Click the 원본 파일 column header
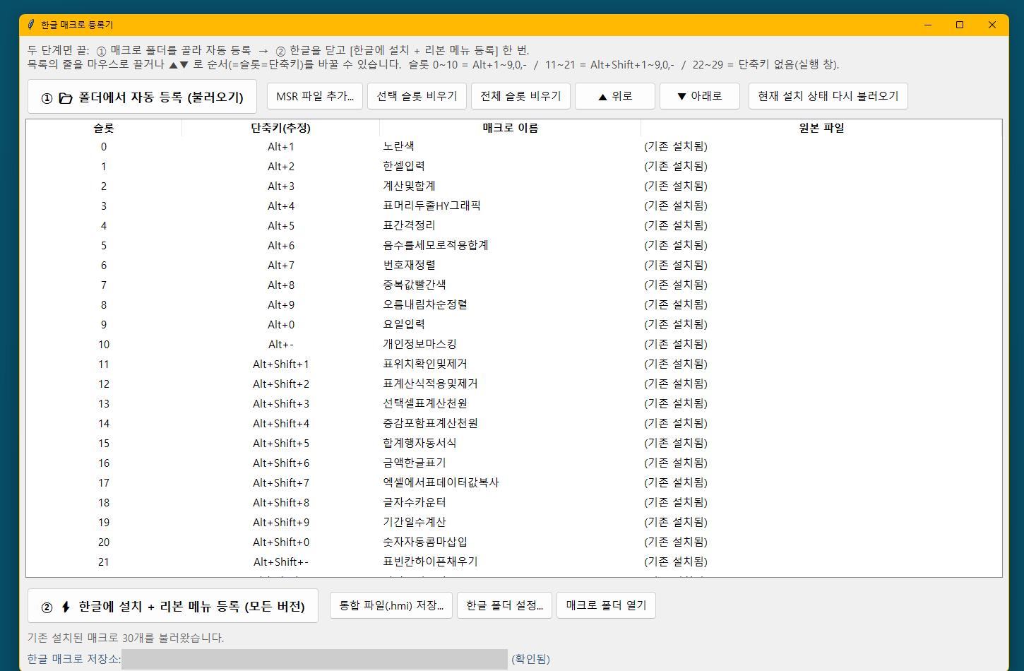This screenshot has width=1024, height=671. 821,128
